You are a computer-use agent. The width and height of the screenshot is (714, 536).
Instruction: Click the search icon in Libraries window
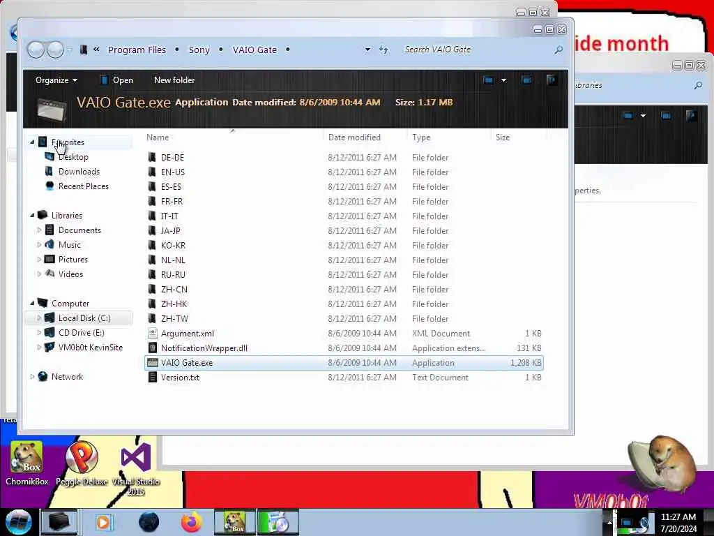697,85
